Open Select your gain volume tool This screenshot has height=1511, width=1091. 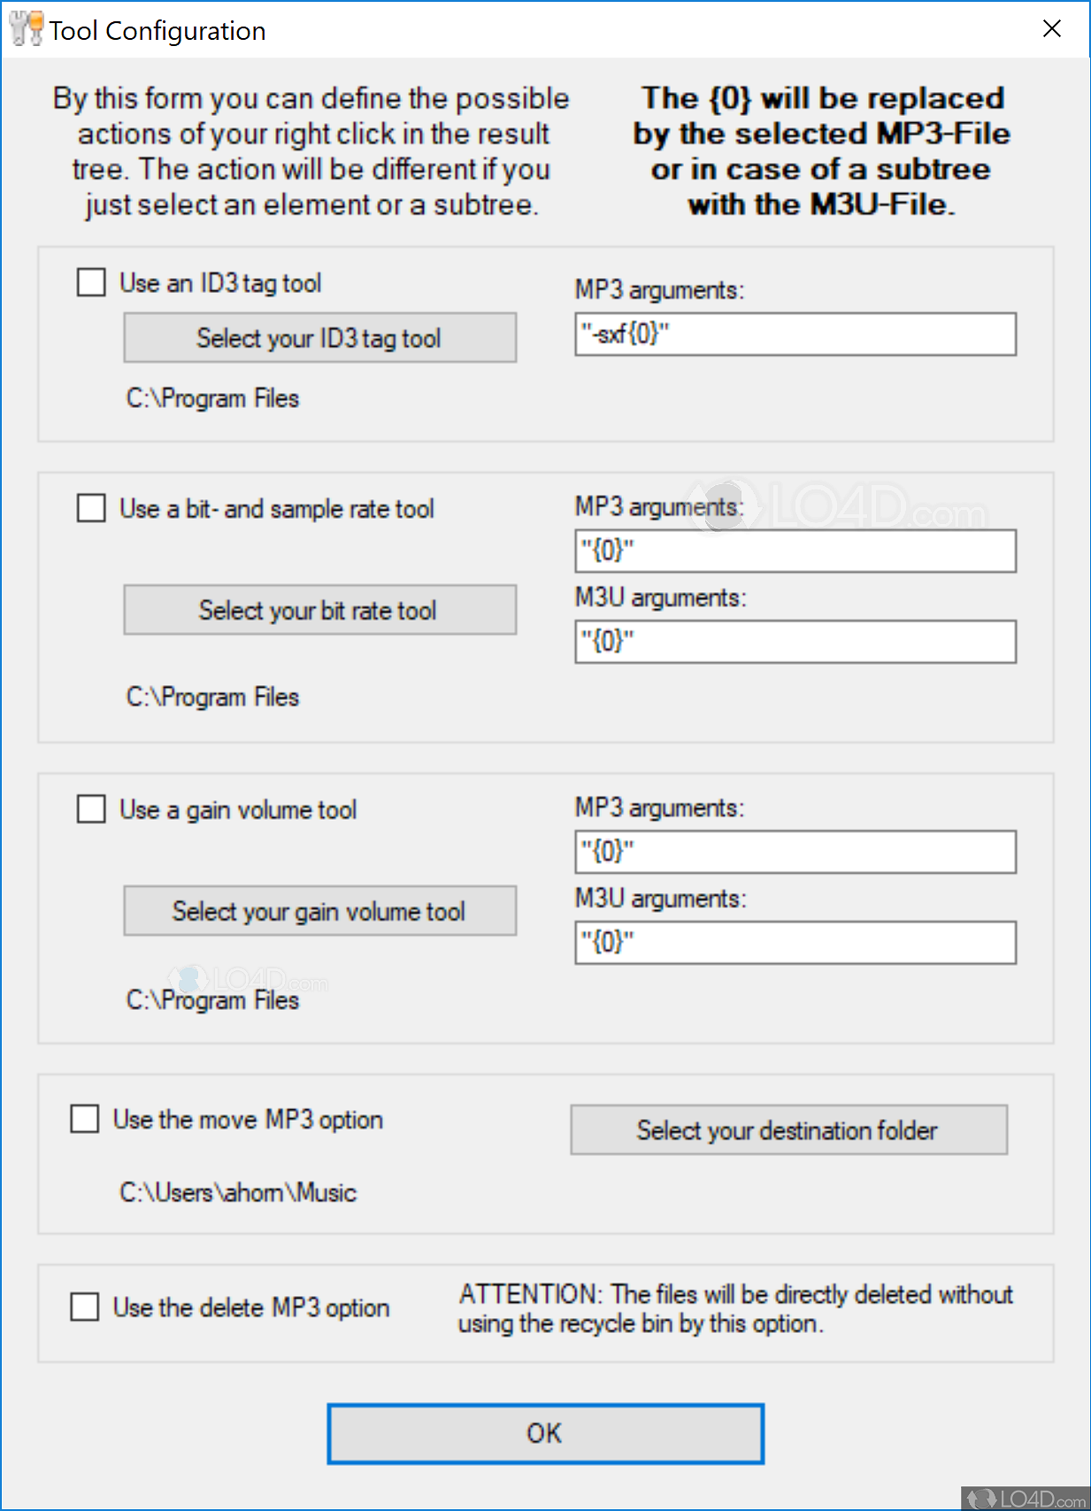[319, 910]
